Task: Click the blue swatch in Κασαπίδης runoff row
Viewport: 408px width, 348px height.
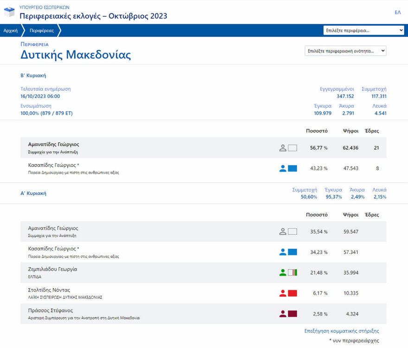Action: [x=293, y=168]
